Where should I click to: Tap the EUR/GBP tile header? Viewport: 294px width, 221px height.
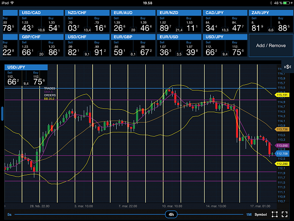pyautogui.click(x=133, y=37)
